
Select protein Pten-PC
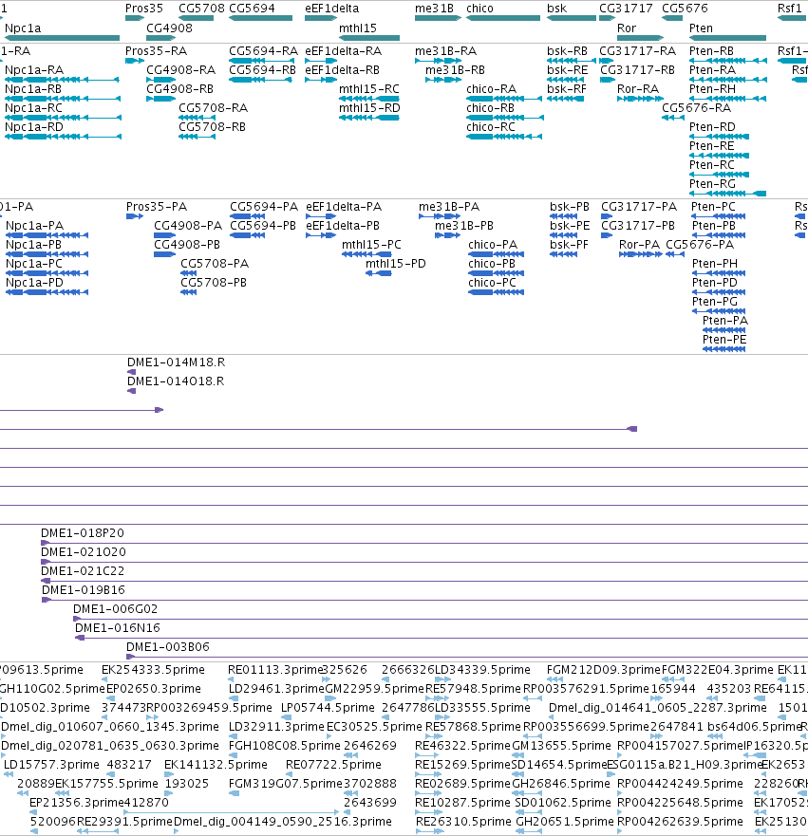713,207
